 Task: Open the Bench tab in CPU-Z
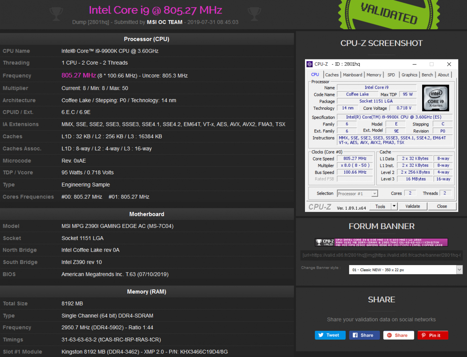[x=427, y=75]
